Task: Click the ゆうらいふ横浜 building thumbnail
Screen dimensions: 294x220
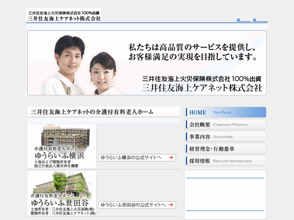Action: pyautogui.click(x=62, y=146)
